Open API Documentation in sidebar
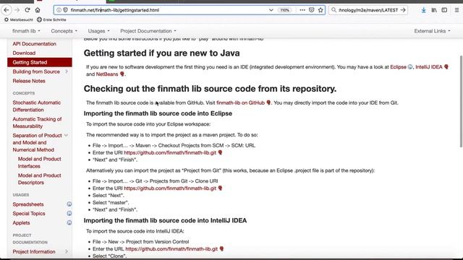This screenshot has height=260, width=463. 34,43
